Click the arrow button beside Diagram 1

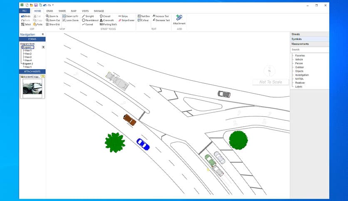(x=43, y=47)
